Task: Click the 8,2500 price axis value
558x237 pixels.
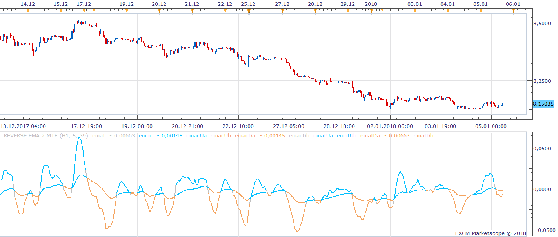Action: tap(542, 81)
